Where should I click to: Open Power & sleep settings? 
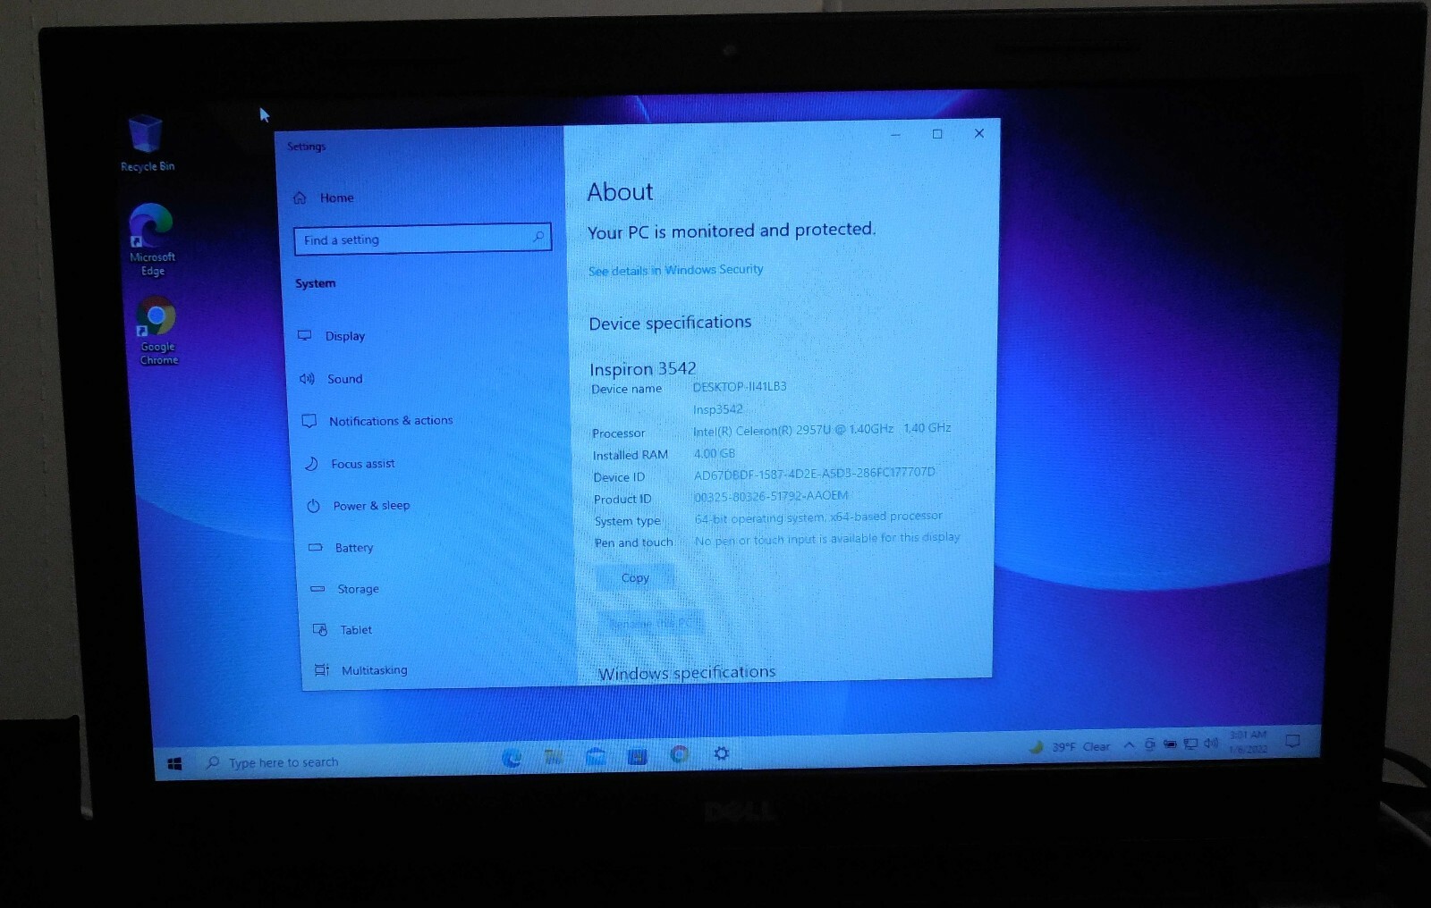click(358, 506)
